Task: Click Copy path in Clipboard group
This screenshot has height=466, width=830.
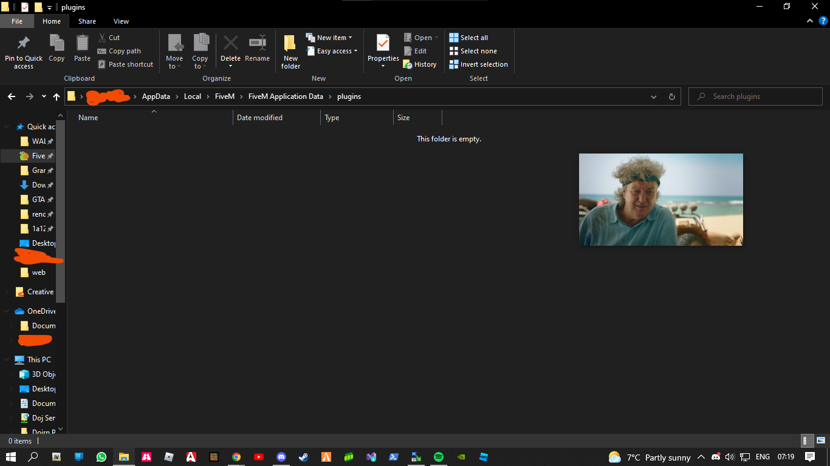Action: pos(119,51)
